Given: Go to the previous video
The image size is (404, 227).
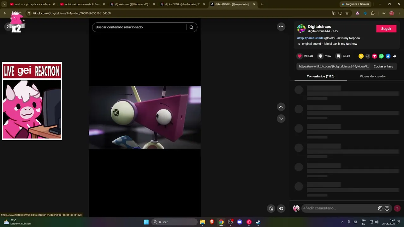Looking at the screenshot, I should point(281,107).
